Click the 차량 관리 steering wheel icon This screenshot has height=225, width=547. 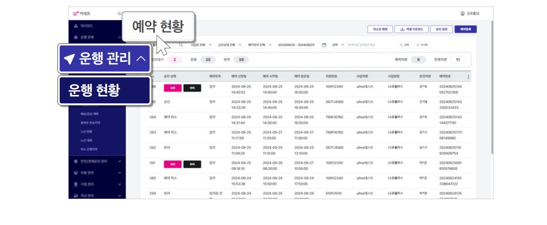76,173
